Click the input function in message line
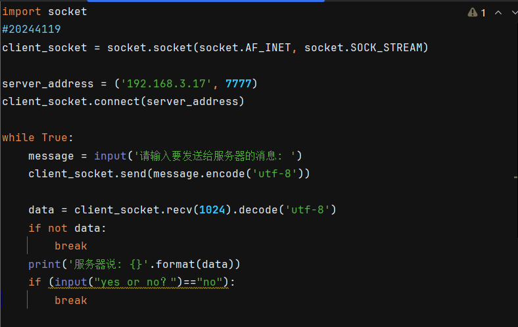 [110, 156]
